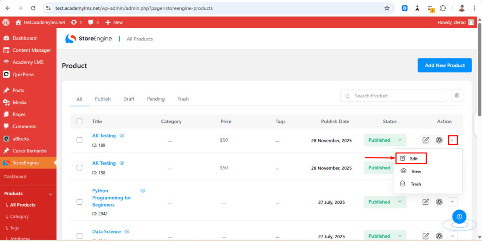Click the Chrome profile avatar
482x241 pixels.
pyautogui.click(x=462, y=8)
